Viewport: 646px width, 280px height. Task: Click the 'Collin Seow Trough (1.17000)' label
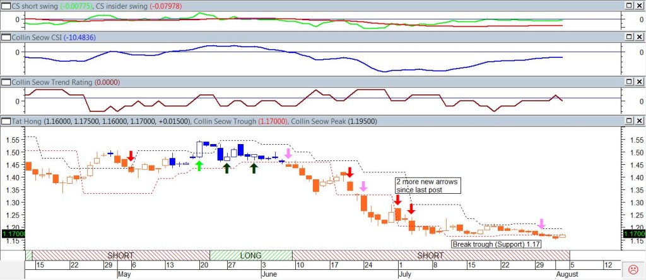240,121
